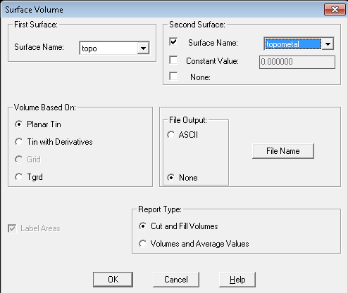Click the highlighted 'topometal' surface field

click(293, 44)
